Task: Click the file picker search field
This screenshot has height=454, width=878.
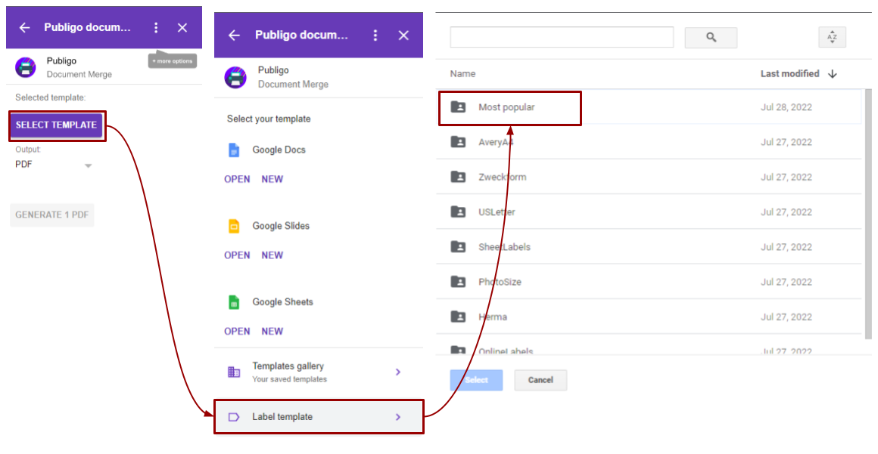Action: click(562, 38)
